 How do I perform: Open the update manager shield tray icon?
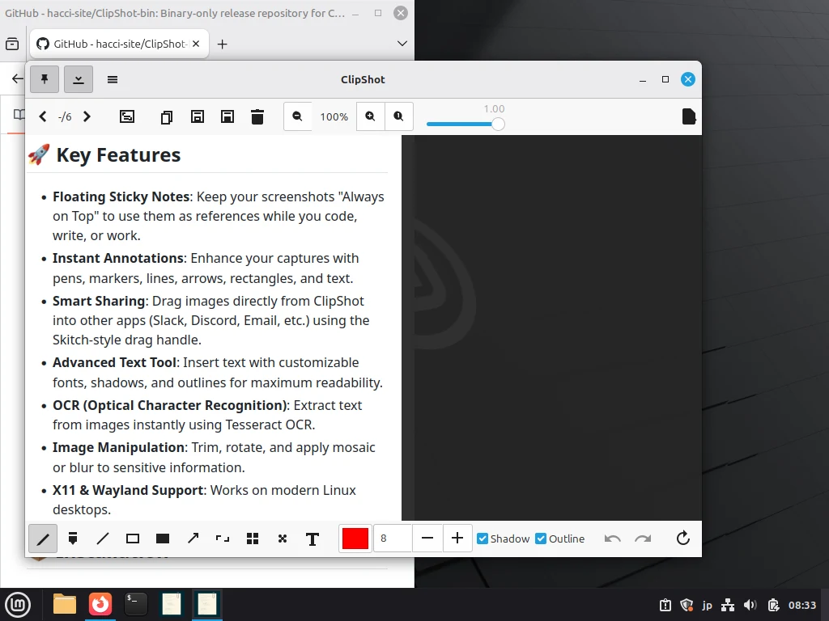point(687,605)
